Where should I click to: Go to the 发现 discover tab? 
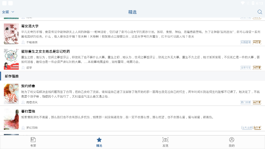pos(165,142)
